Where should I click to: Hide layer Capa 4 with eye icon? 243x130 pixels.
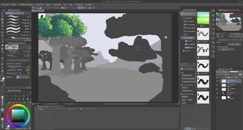click(x=217, y=85)
